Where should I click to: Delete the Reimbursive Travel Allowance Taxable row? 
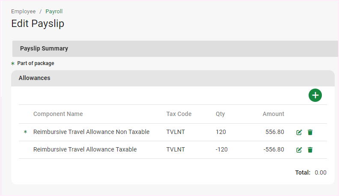click(x=310, y=150)
